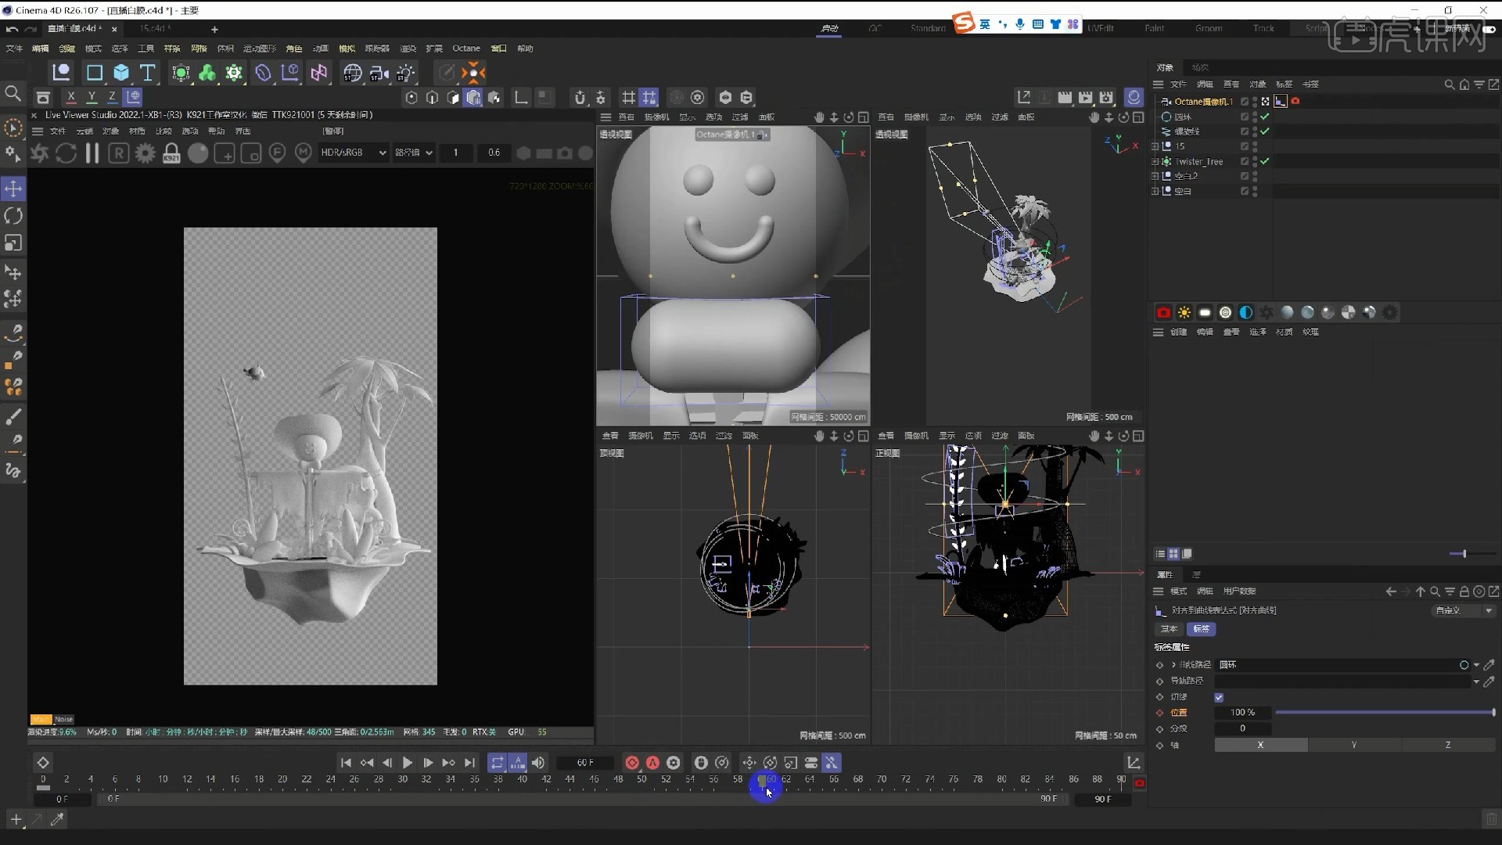This screenshot has height=845, width=1502.
Task: Click the red Octane camera tag icon
Action: click(x=1295, y=101)
